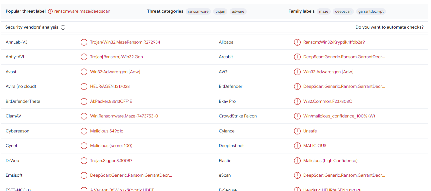
Task: Click Arcabit's DeepScan:Generic.Ransom.GarrantDecr result
Action: (344, 57)
